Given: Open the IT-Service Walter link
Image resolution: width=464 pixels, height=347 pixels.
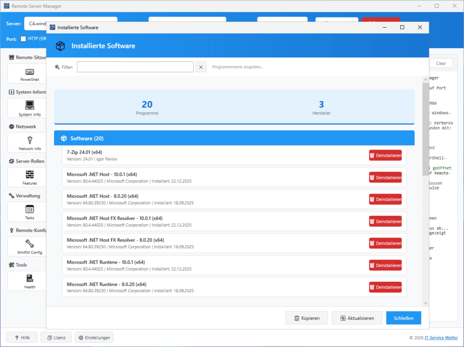Looking at the screenshot, I should (439, 337).
